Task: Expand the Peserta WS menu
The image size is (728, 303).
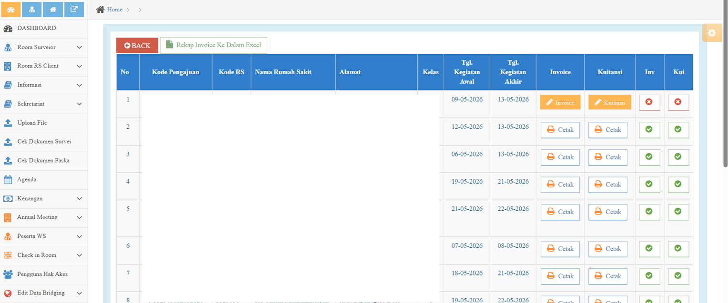Action: (44, 236)
